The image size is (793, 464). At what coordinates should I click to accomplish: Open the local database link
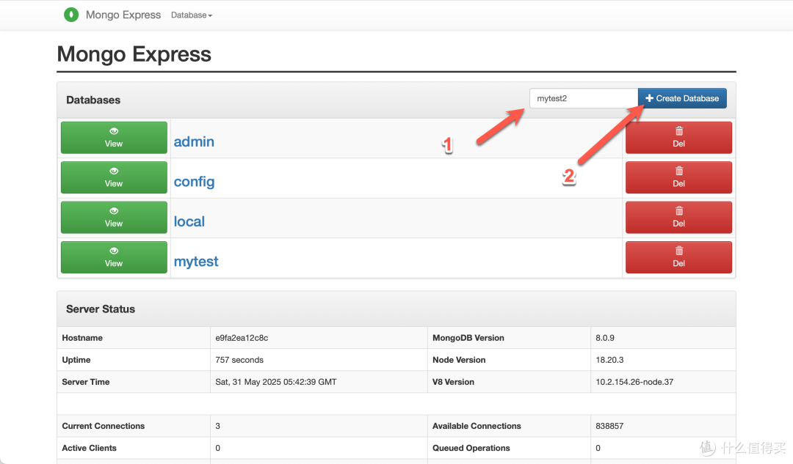tap(189, 221)
